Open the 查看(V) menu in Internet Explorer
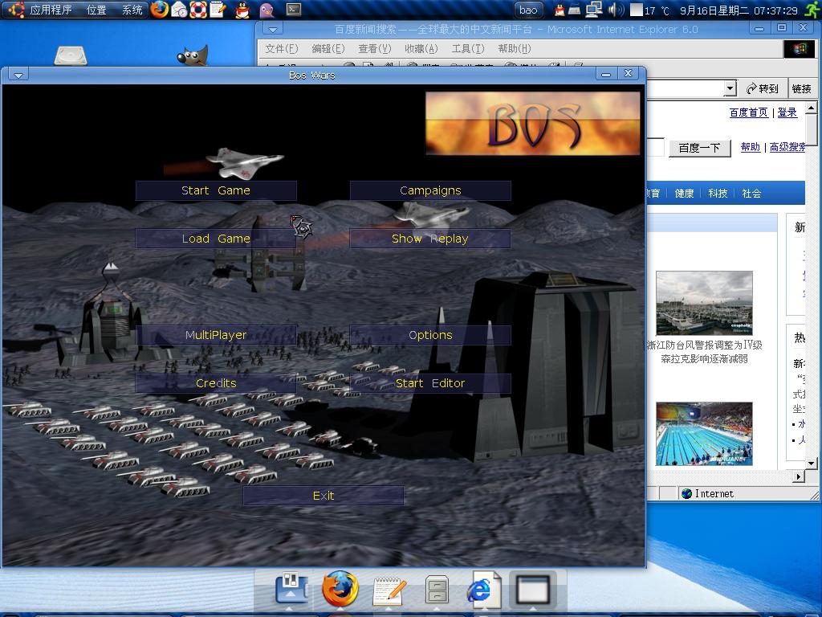The width and height of the screenshot is (822, 617). pyautogui.click(x=375, y=49)
